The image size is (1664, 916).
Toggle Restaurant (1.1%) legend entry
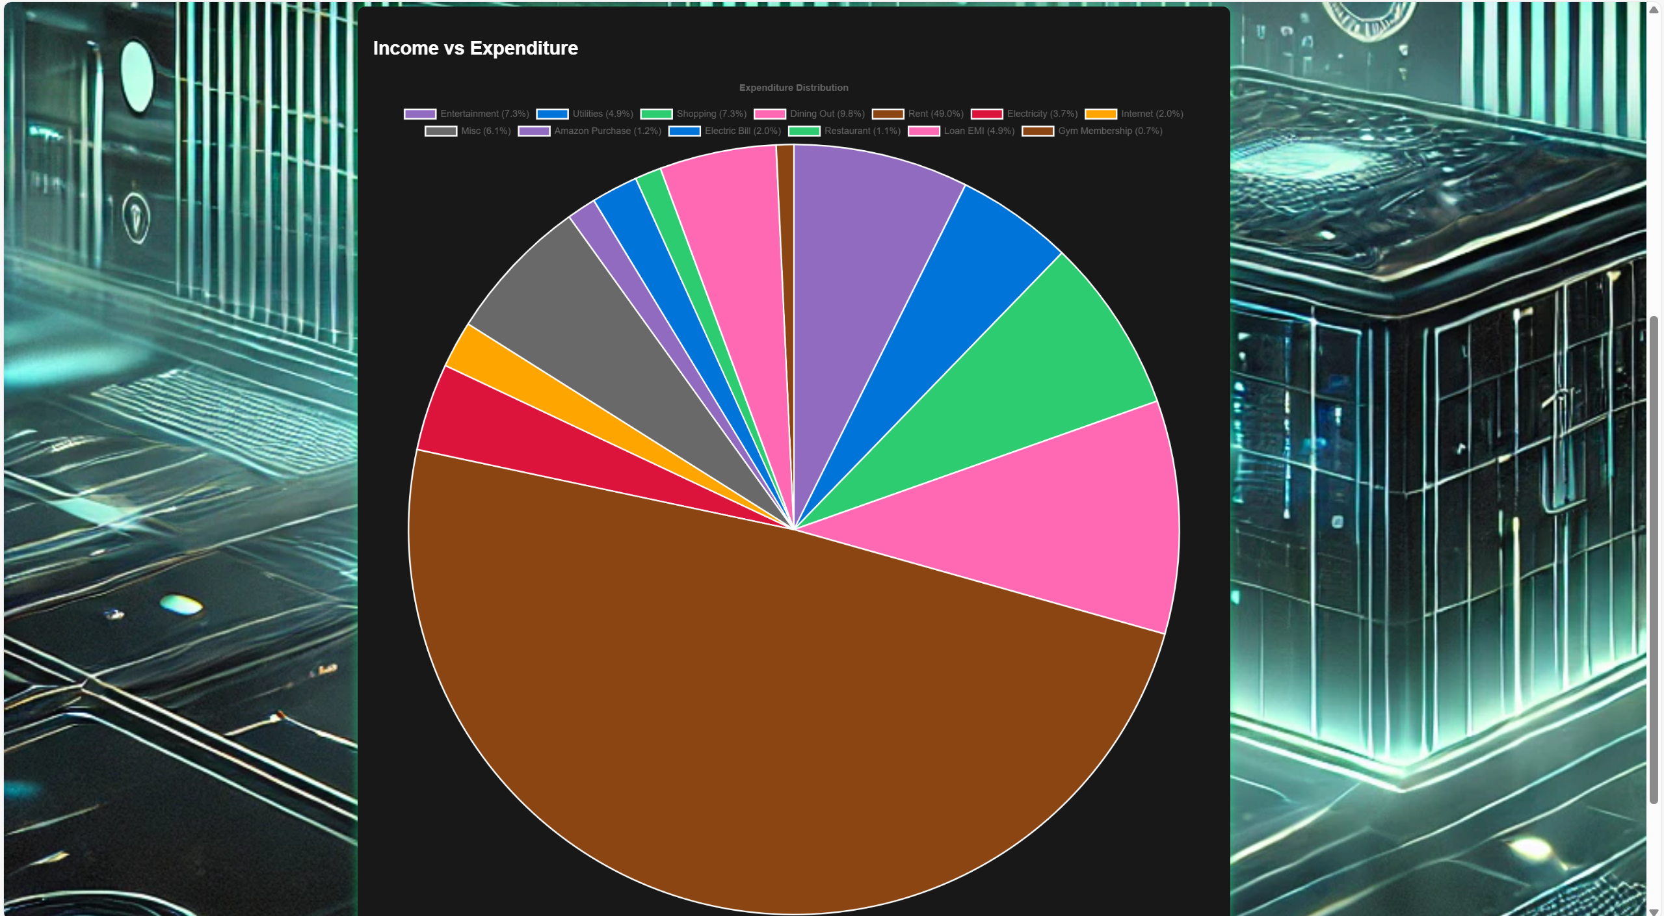(x=862, y=131)
